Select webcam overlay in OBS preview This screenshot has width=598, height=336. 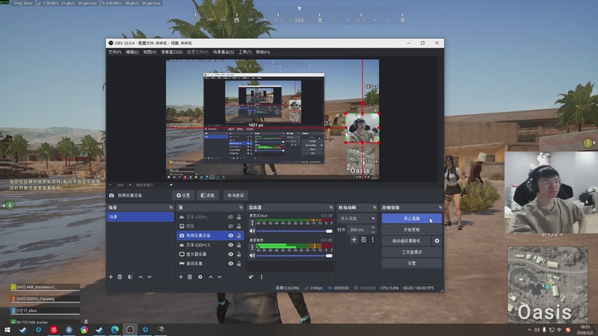(363, 128)
